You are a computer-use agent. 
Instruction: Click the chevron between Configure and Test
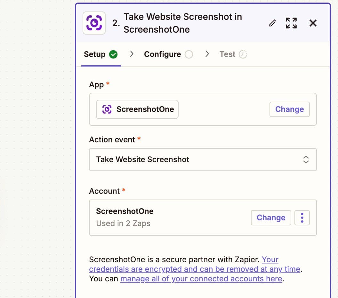(x=207, y=54)
